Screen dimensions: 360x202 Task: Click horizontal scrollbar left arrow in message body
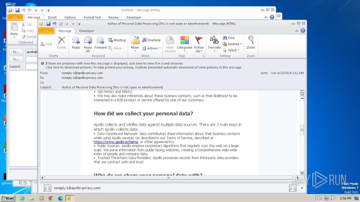(42, 178)
